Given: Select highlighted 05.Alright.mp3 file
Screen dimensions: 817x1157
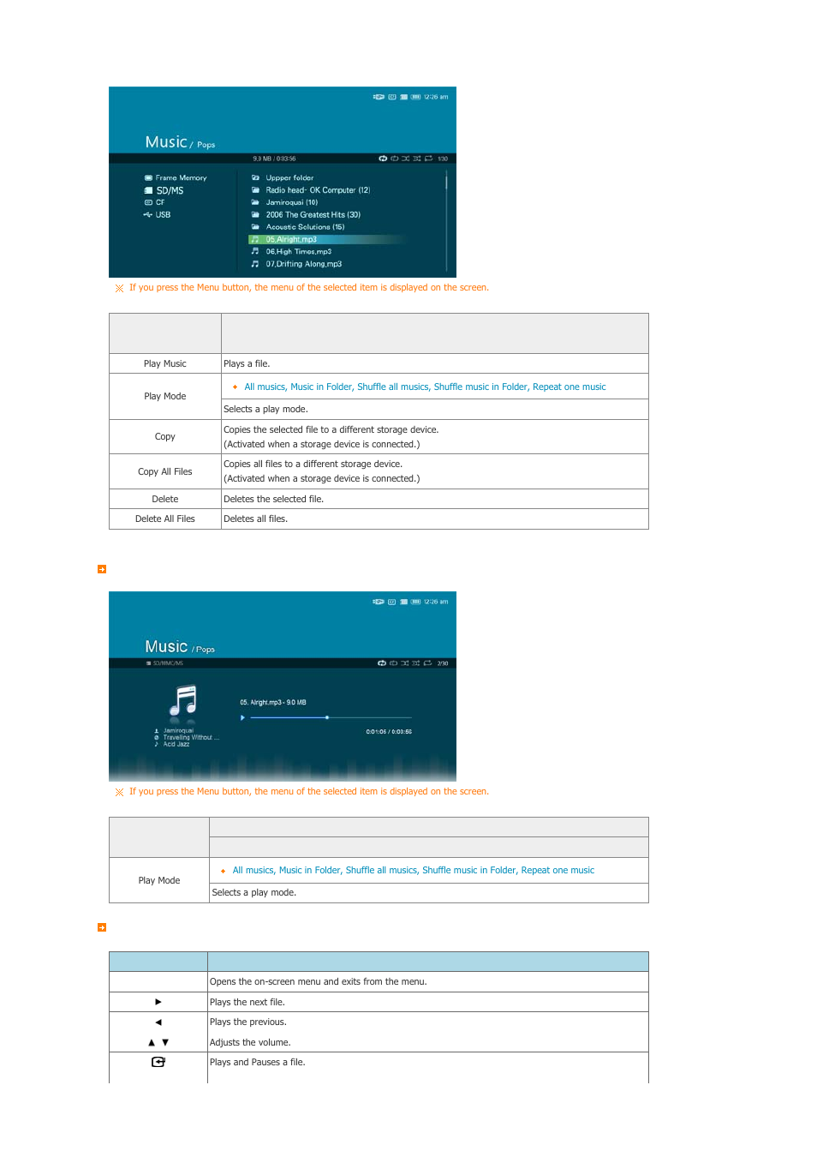Looking at the screenshot, I should coord(326,239).
